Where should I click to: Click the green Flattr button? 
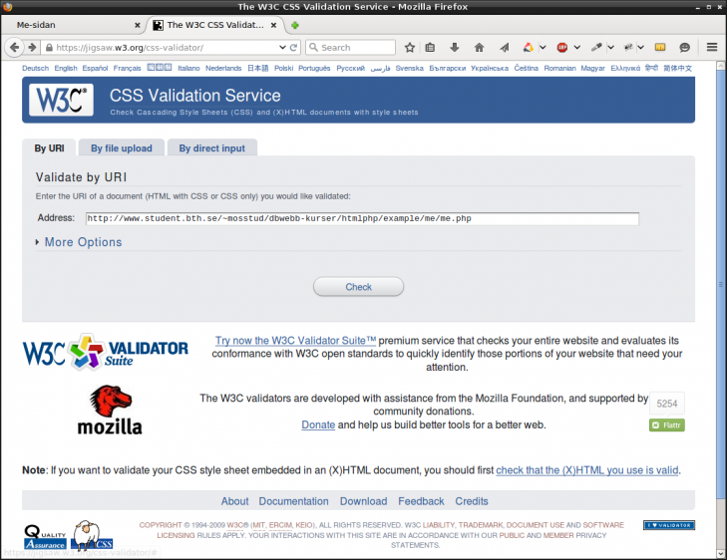(x=667, y=425)
